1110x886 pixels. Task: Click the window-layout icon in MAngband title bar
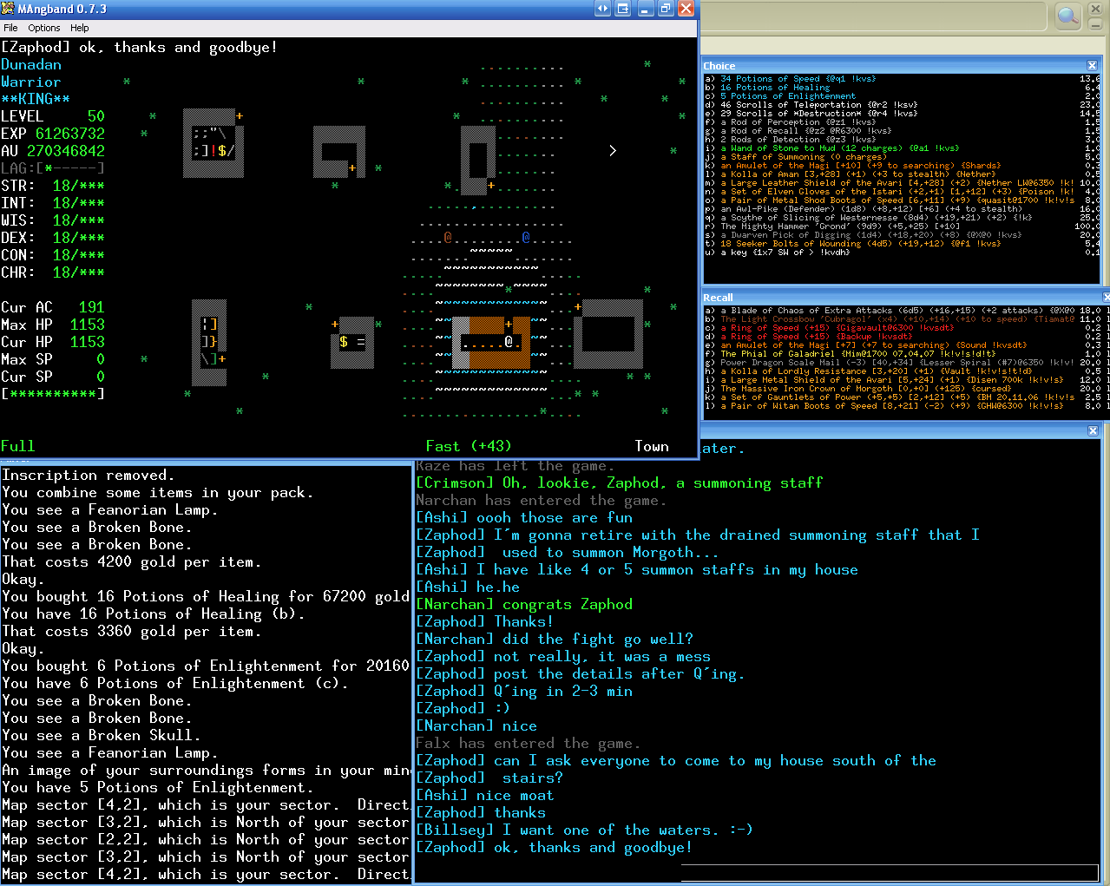(x=622, y=9)
